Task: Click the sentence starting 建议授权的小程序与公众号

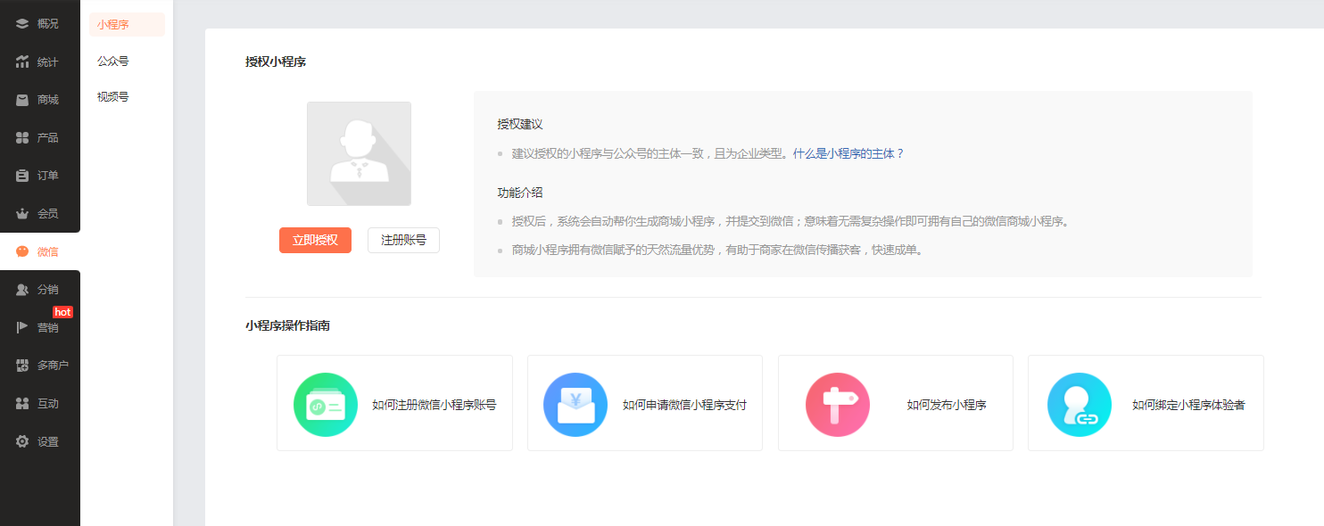Action: (651, 153)
